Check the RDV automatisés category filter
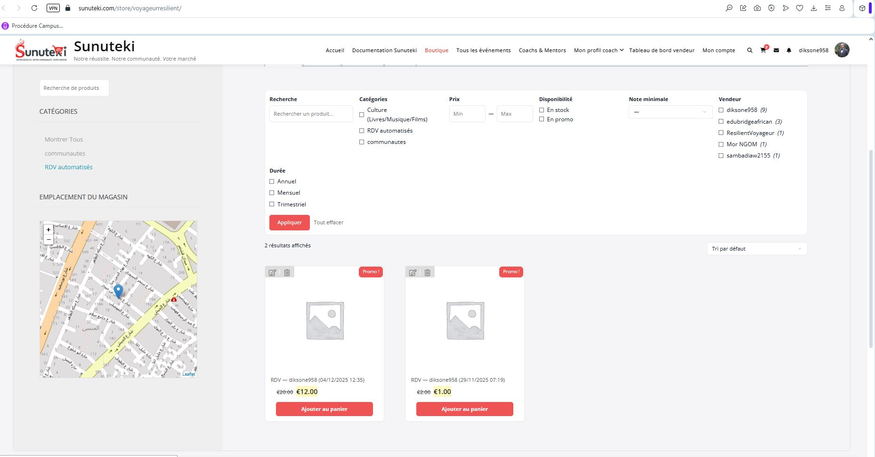 [x=362, y=131]
